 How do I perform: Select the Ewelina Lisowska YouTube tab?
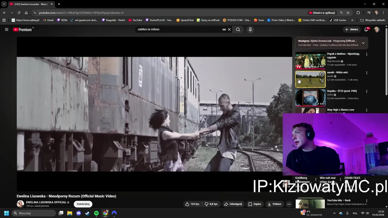31,4
